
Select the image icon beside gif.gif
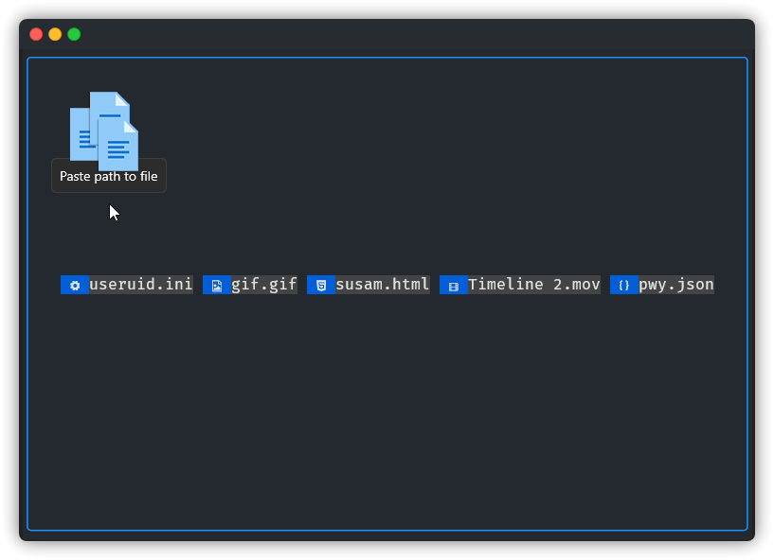coord(216,284)
